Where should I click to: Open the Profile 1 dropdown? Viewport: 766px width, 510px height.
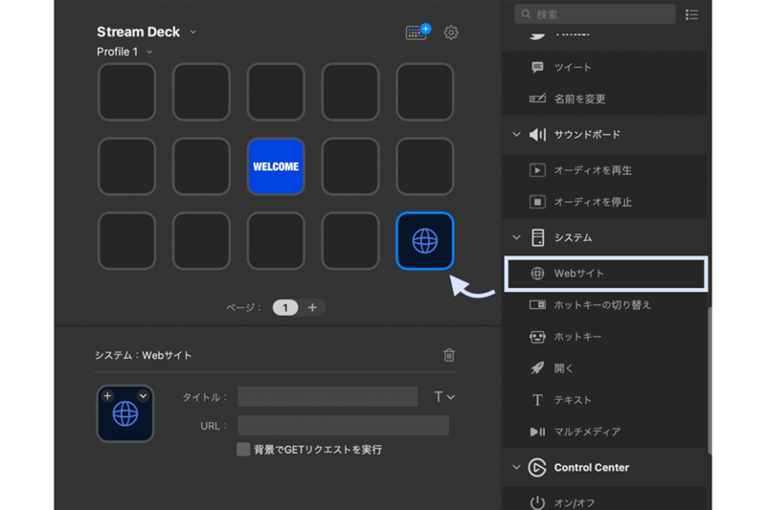(149, 52)
